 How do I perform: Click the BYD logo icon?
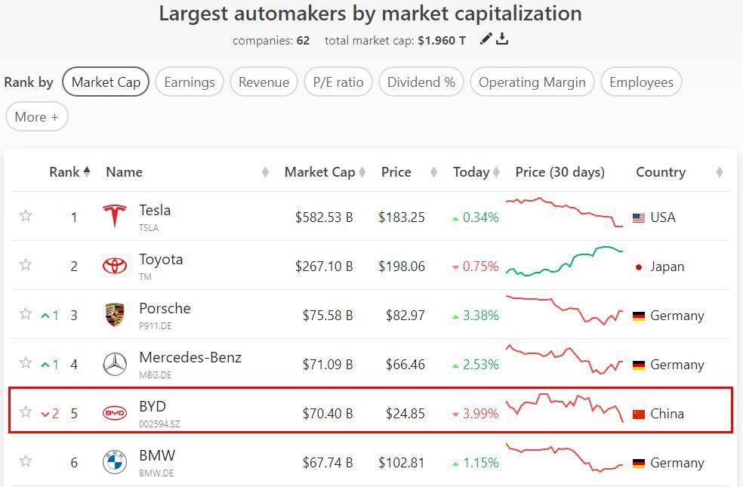[115, 413]
